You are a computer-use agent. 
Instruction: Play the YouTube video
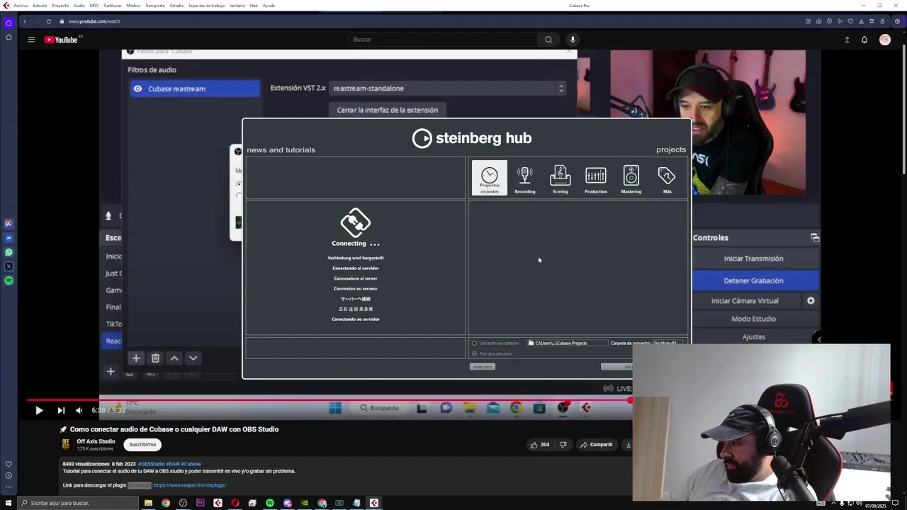pyautogui.click(x=39, y=410)
